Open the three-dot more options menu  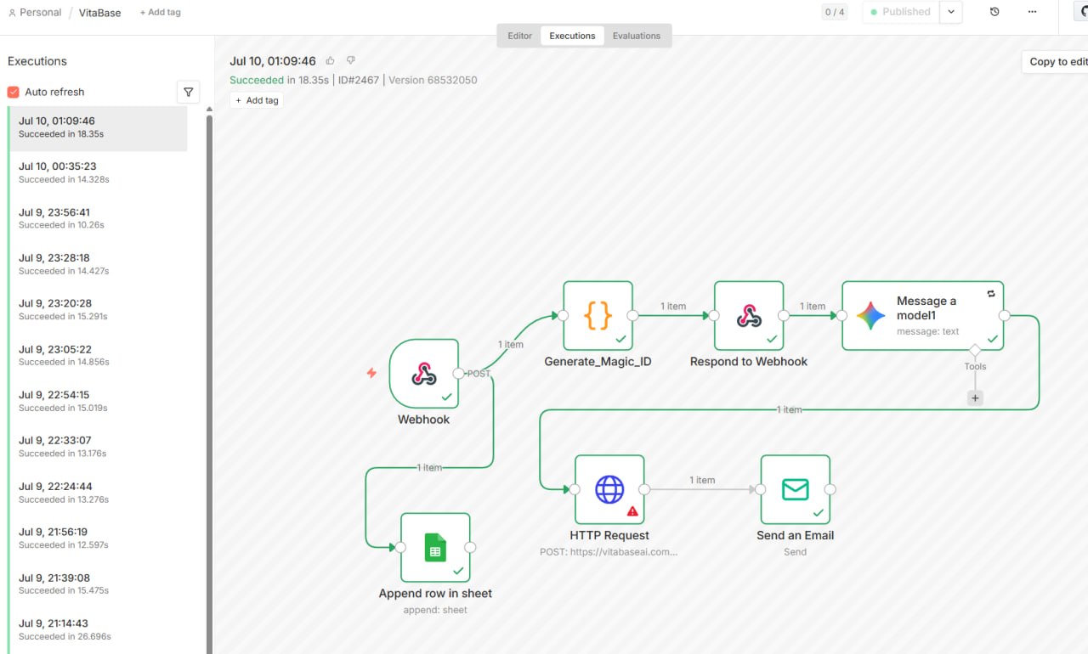pos(1032,12)
